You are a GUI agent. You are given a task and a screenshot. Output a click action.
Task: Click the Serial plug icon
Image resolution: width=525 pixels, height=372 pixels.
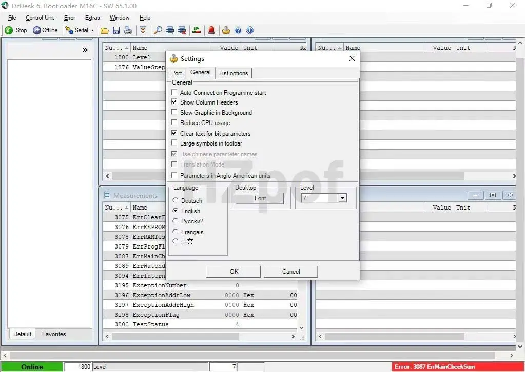coord(69,30)
